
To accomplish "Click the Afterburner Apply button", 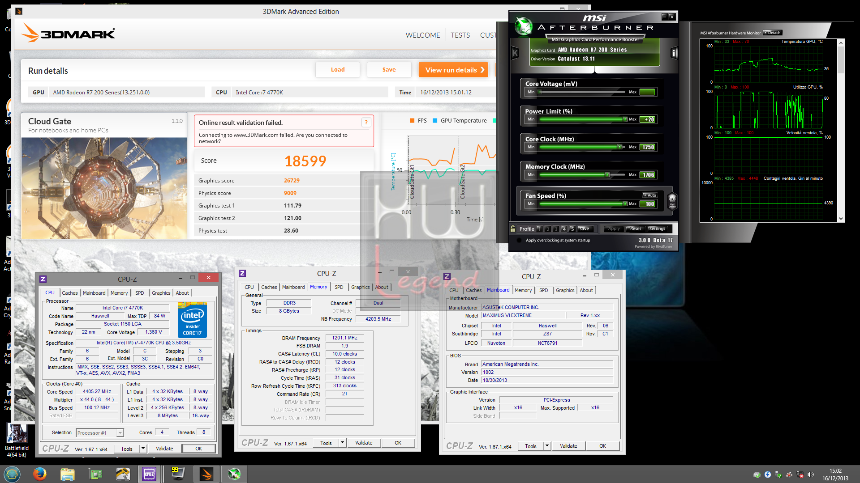I will coord(614,229).
